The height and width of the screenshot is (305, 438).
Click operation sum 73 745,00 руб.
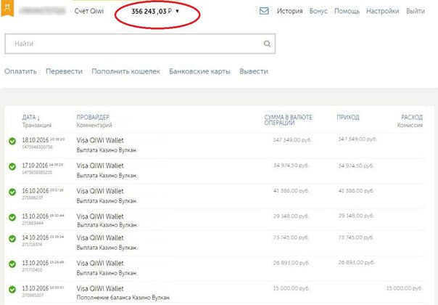(x=291, y=237)
